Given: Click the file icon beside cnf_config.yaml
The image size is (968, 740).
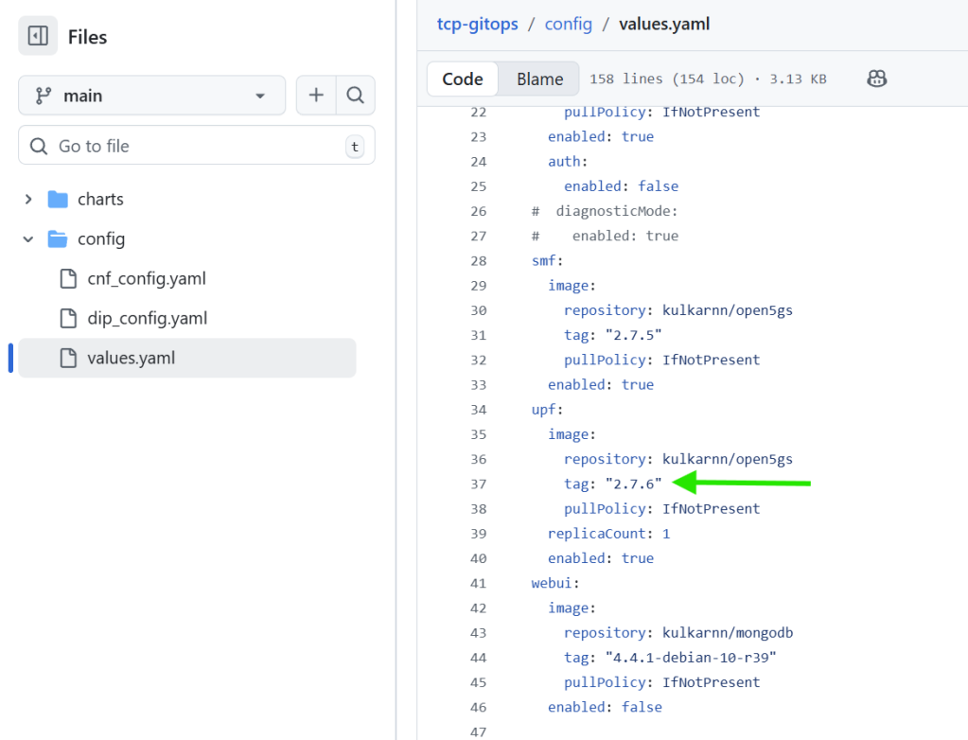Looking at the screenshot, I should (x=68, y=279).
